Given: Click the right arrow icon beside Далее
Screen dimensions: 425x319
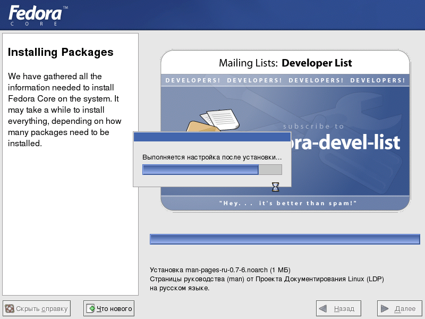Looking at the screenshot, I should (x=385, y=308).
